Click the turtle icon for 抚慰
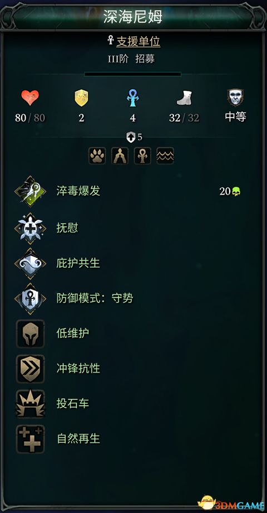This screenshot has height=513, width=267. coord(31,228)
